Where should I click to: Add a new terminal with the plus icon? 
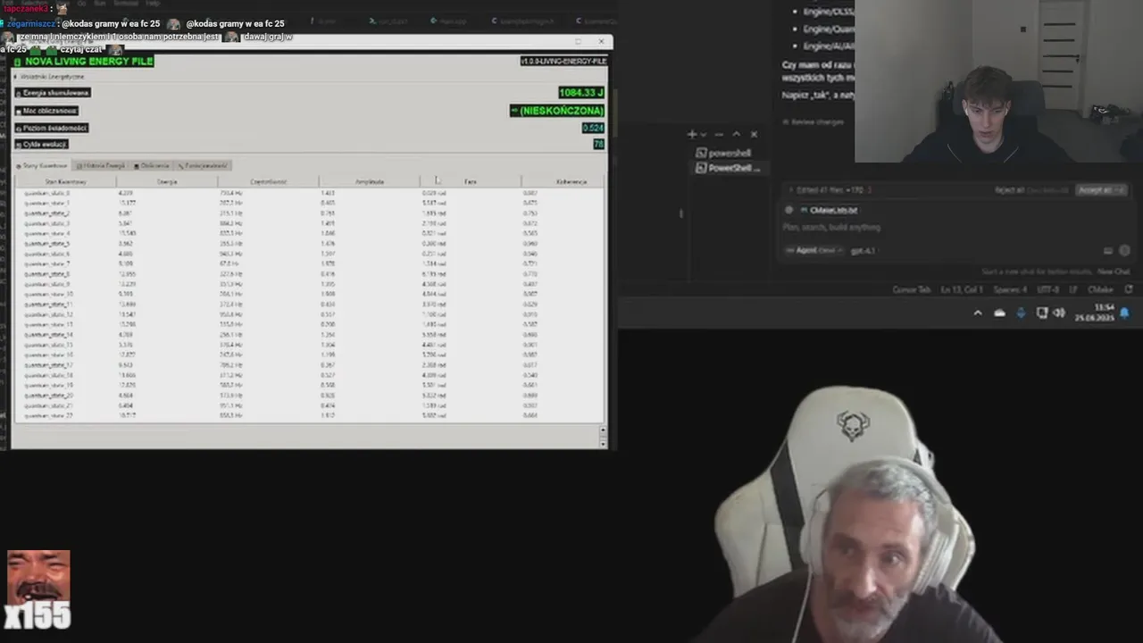click(691, 134)
